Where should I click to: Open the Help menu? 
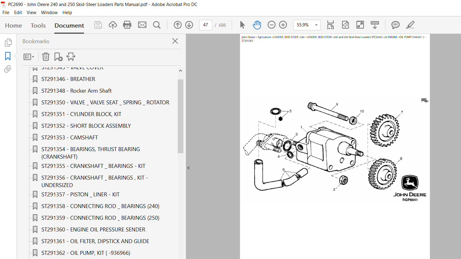[67, 12]
